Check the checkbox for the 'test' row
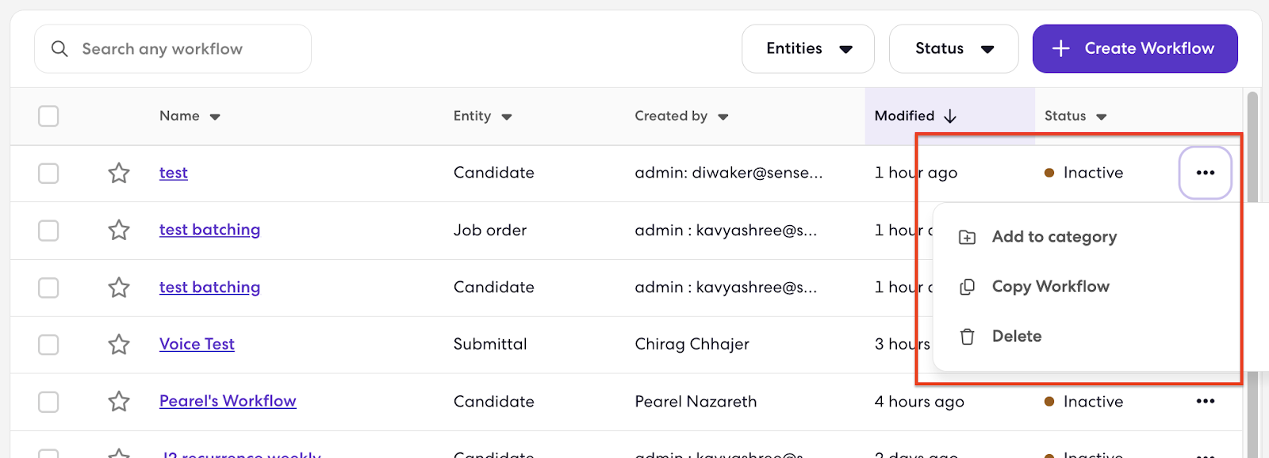 [48, 173]
